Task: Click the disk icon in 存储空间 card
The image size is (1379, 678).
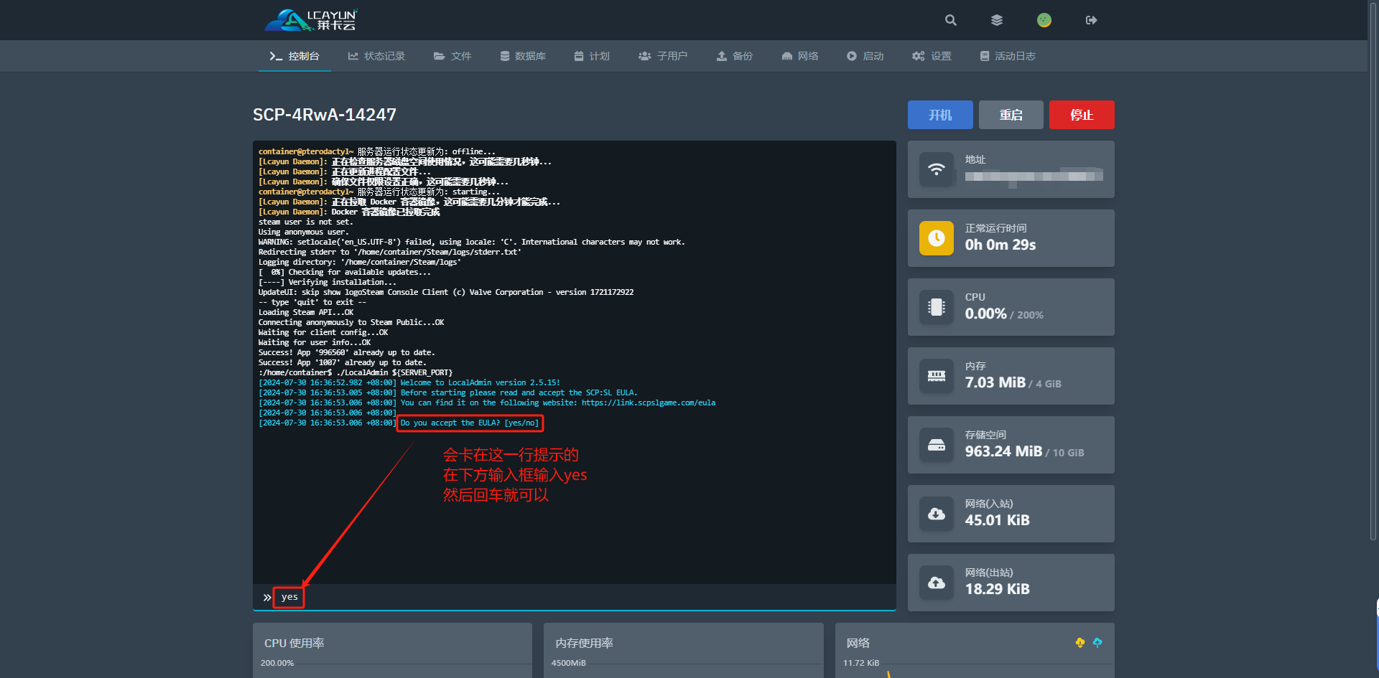Action: click(937, 445)
